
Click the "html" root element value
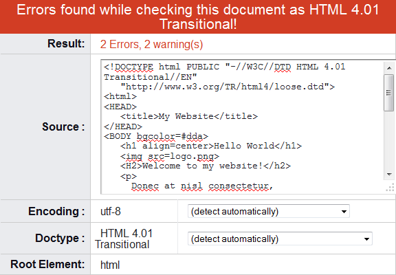(110, 265)
